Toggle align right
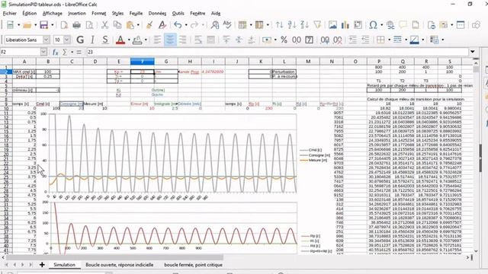Image resolution: width=488 pixels, height=274 pixels. coord(183,40)
